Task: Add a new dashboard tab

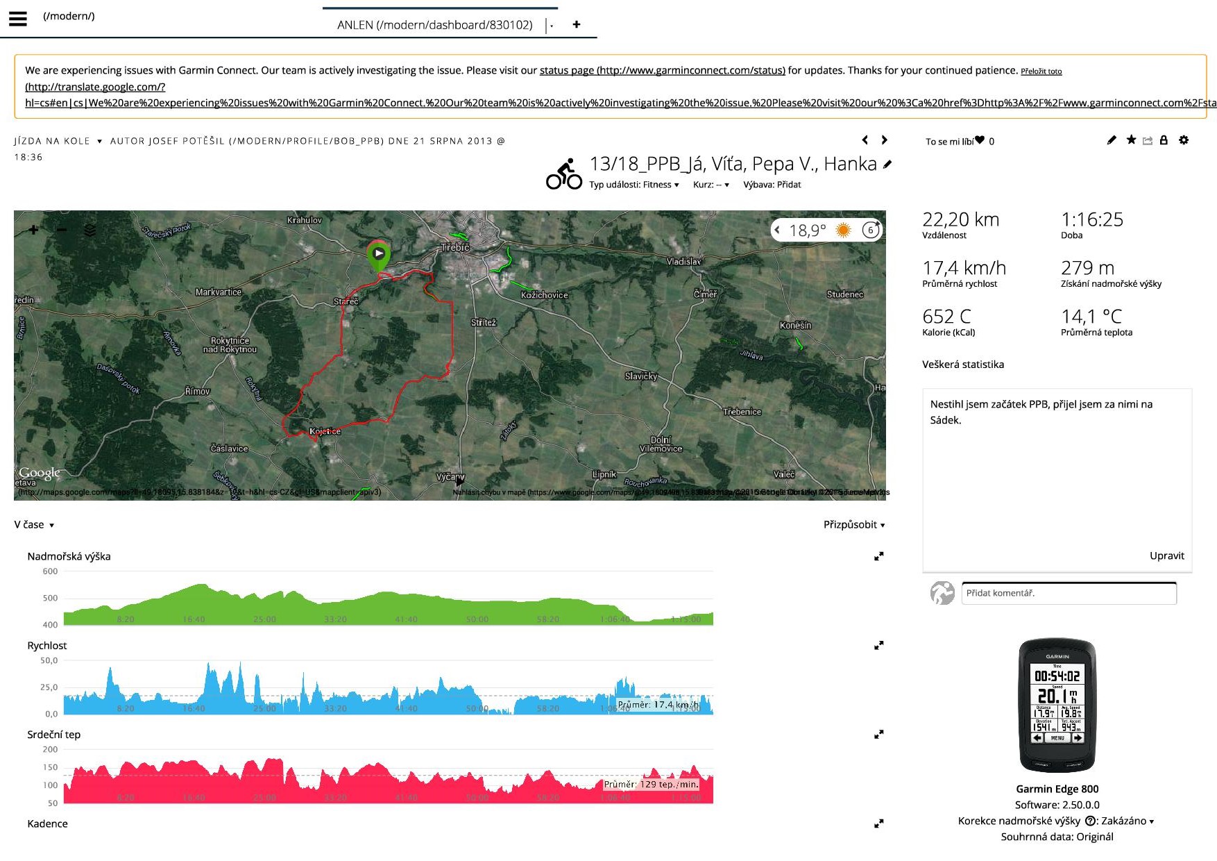Action: click(x=576, y=25)
